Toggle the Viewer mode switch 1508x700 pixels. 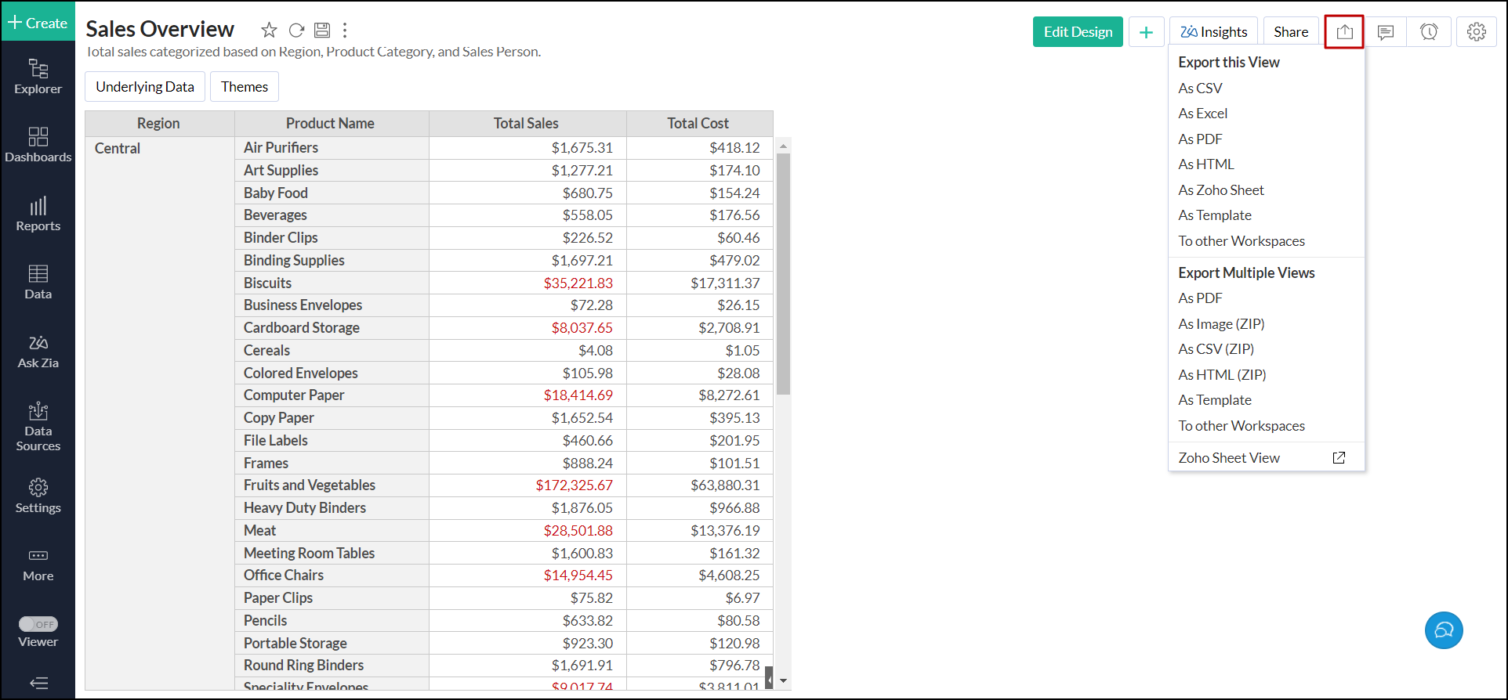[x=38, y=624]
